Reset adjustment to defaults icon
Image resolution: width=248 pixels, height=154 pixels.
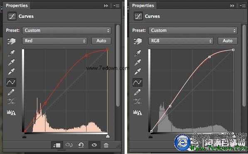point(81,145)
